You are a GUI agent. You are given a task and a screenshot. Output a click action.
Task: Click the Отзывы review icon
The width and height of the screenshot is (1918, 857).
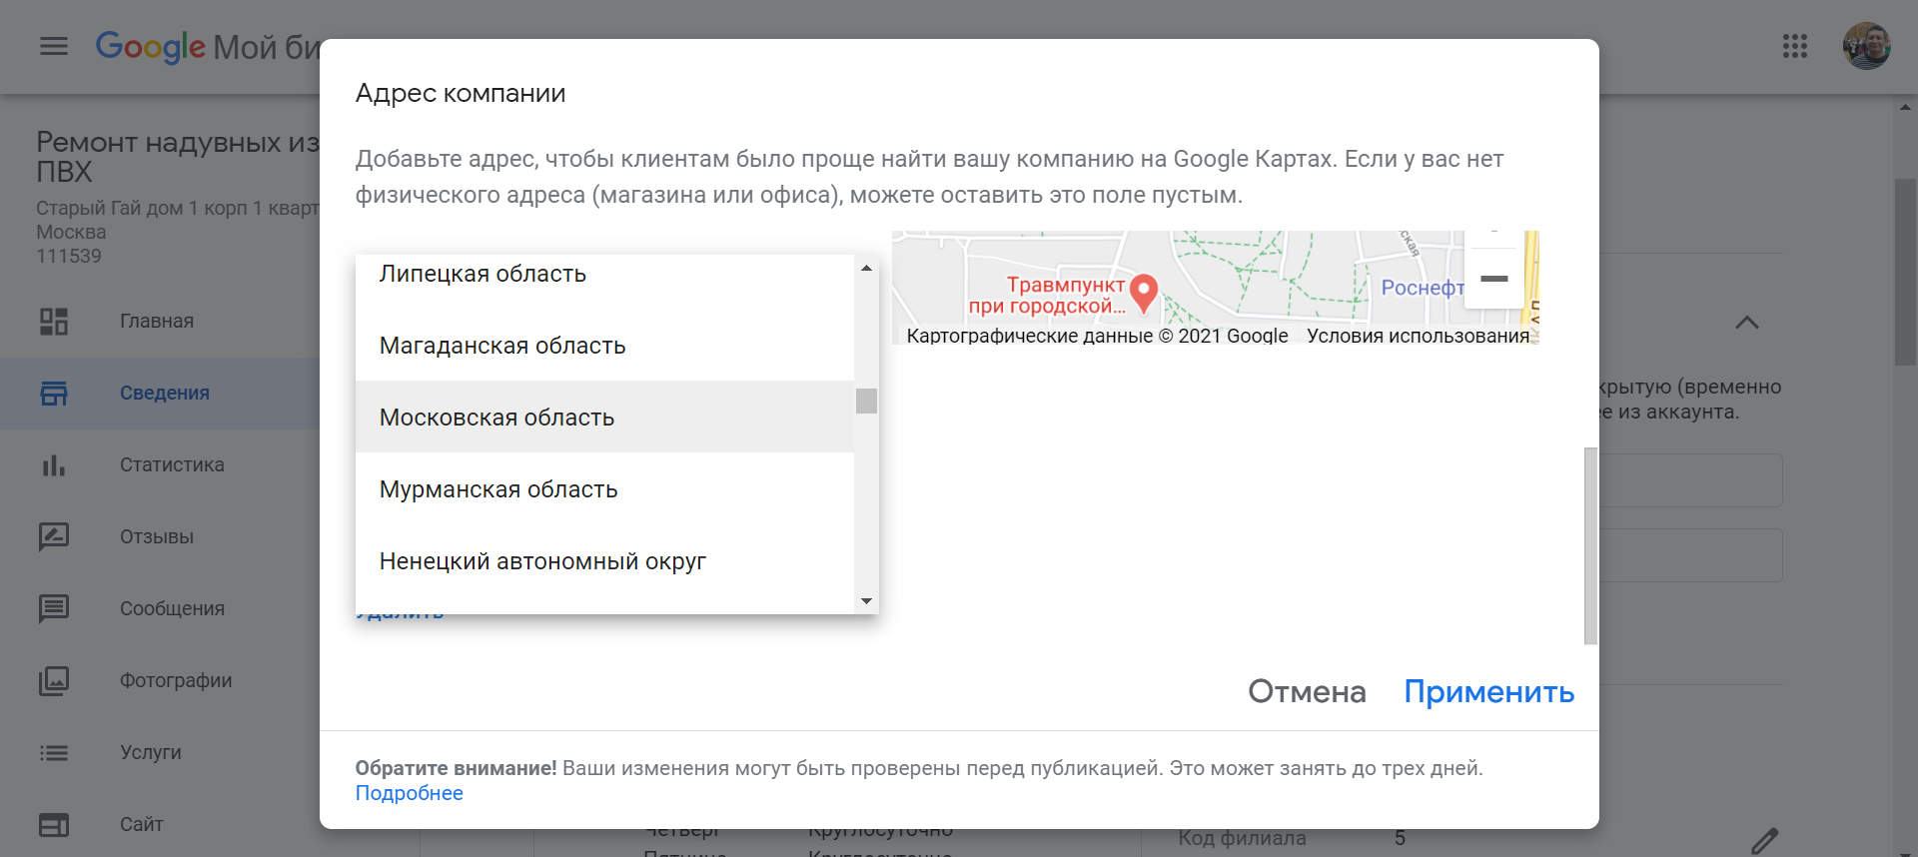(54, 537)
